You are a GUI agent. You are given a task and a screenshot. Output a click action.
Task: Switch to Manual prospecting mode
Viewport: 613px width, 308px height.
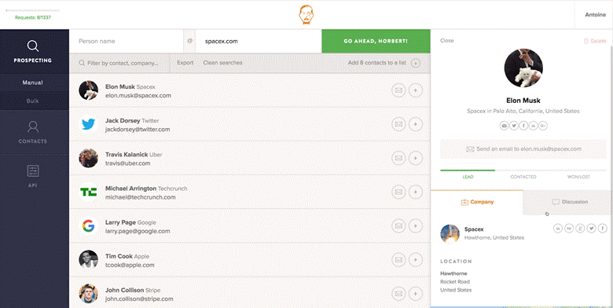click(33, 82)
